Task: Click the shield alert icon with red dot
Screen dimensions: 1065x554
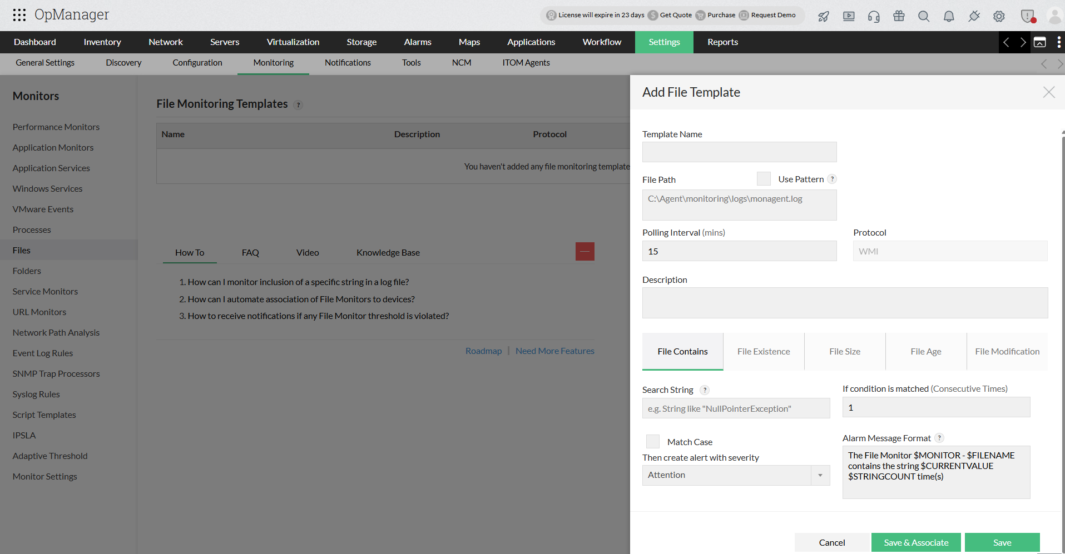Action: 1028,16
